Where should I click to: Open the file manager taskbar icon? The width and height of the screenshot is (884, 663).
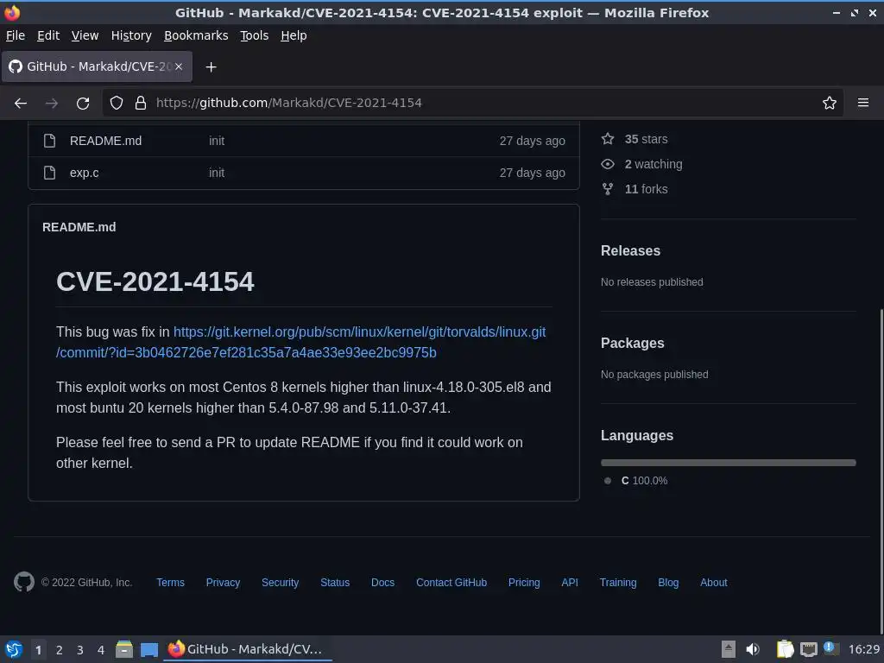(x=124, y=649)
